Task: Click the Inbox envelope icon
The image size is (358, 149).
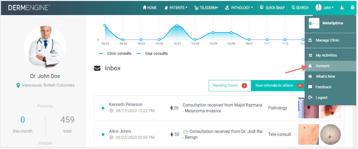Action: pyautogui.click(x=97, y=68)
